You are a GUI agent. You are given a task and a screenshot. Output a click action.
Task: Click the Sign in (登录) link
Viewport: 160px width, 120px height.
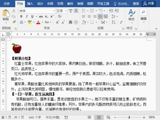136,4
